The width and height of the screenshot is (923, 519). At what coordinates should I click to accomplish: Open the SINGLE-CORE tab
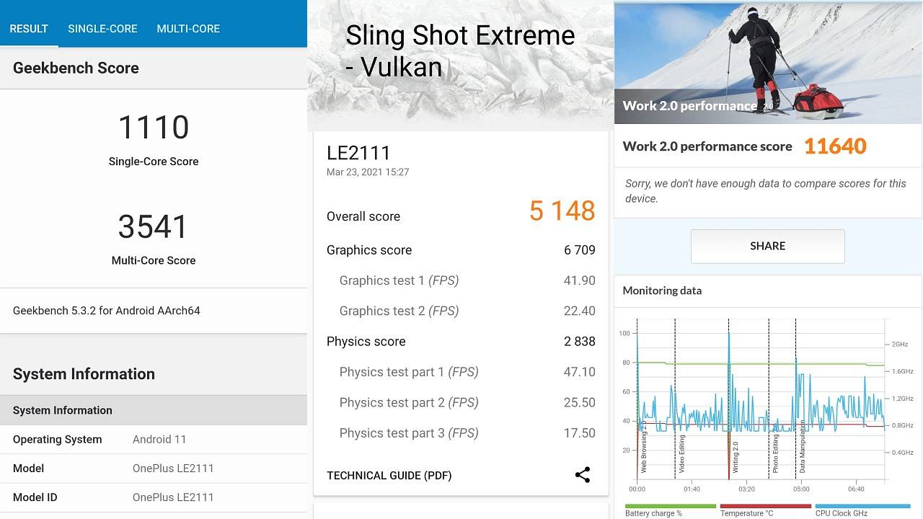(102, 29)
